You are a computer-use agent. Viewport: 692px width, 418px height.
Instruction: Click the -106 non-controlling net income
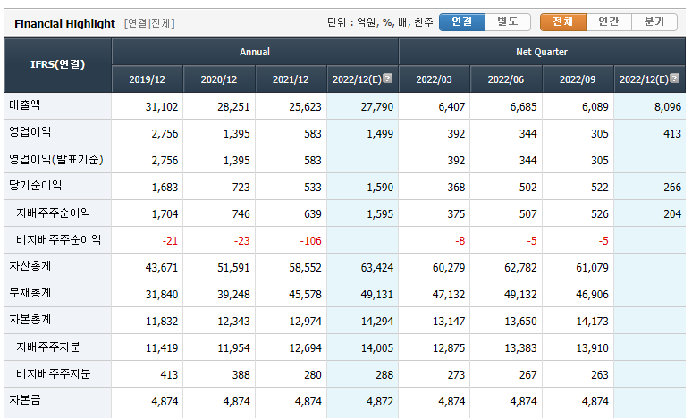point(311,241)
